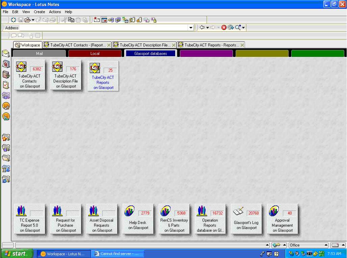Open Mail from the bookmark bar envelope icon
This screenshot has width=347, height=258.
(x=6, y=54)
